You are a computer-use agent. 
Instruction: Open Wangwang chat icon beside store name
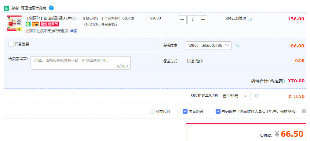tap(51, 8)
